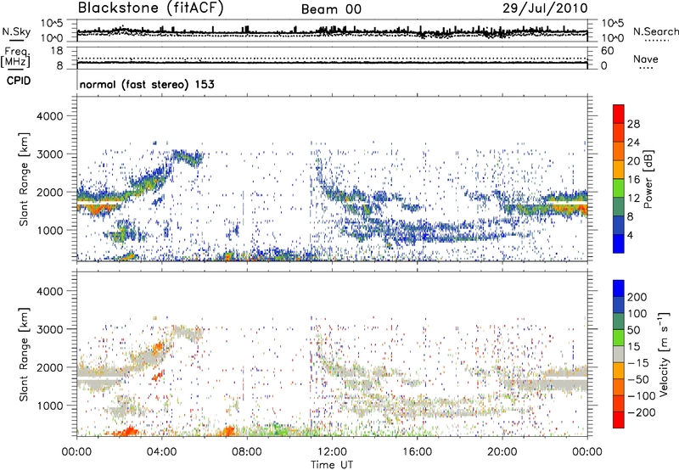Click the -50 label on Velocity color bar
The height and width of the screenshot is (470, 679).
(x=638, y=379)
